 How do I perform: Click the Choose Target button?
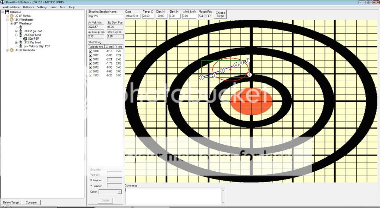(220, 14)
